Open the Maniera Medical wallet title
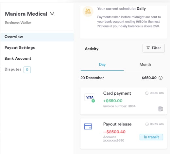 (x=26, y=14)
